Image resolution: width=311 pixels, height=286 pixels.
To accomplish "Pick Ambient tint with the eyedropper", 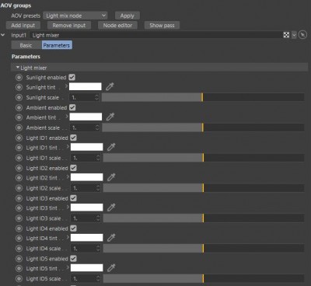I will tap(110, 117).
